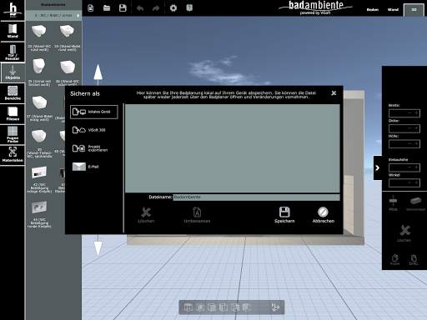Select lokales Gerät save location
This screenshot has height=320, width=427.
coord(94,112)
